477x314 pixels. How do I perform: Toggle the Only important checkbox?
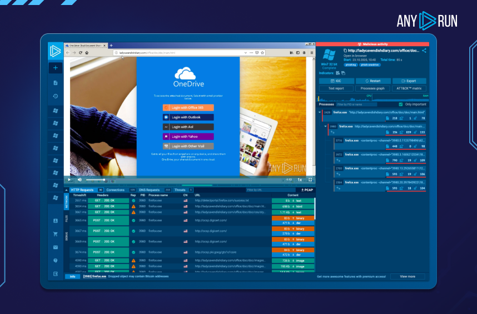401,104
